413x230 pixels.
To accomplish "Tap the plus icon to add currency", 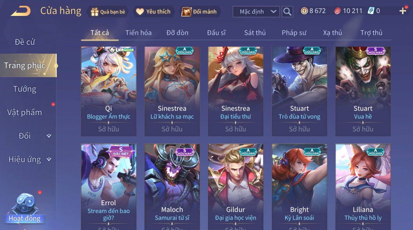I will tap(403, 11).
